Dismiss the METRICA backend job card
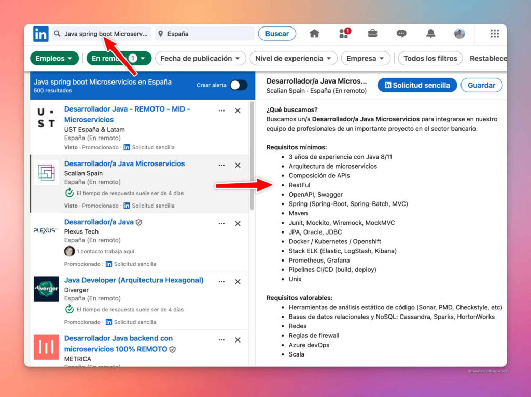Image resolution: width=531 pixels, height=397 pixels. [x=237, y=340]
